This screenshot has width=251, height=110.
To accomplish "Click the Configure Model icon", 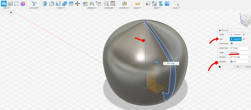I will (x=106, y=3).
